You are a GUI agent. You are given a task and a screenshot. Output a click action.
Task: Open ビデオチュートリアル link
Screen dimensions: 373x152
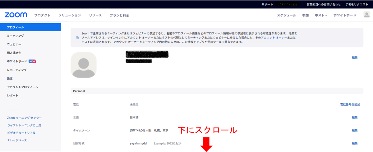pyautogui.click(x=21, y=133)
